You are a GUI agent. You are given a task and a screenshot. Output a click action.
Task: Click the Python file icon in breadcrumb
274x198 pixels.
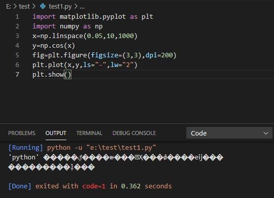pos(43,6)
